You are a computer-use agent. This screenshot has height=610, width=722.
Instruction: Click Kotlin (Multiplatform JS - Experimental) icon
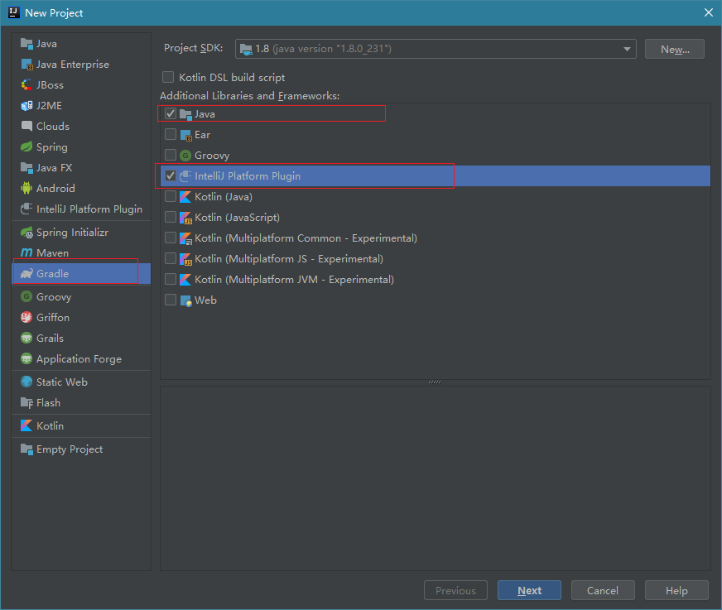(x=185, y=259)
